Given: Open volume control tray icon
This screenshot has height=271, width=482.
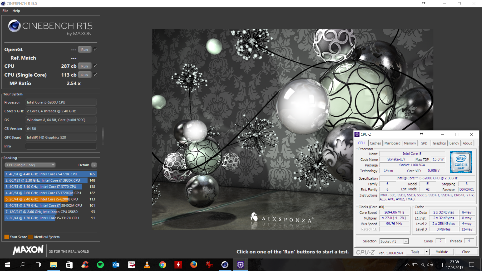Looking at the screenshot, I should click(430, 265).
